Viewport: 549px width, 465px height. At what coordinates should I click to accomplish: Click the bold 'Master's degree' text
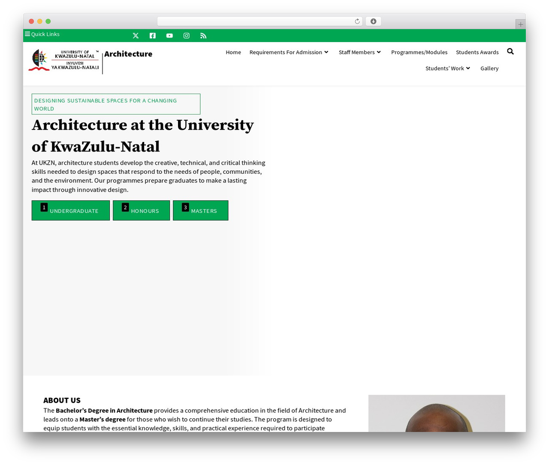[103, 420]
